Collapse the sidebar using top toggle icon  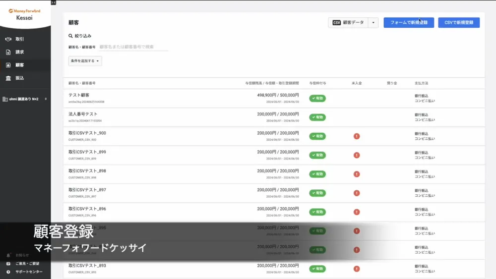coord(54,2)
